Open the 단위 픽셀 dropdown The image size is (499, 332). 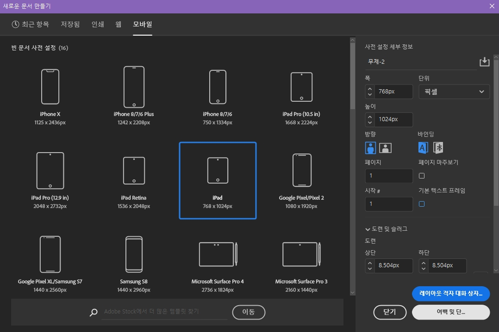[454, 92]
